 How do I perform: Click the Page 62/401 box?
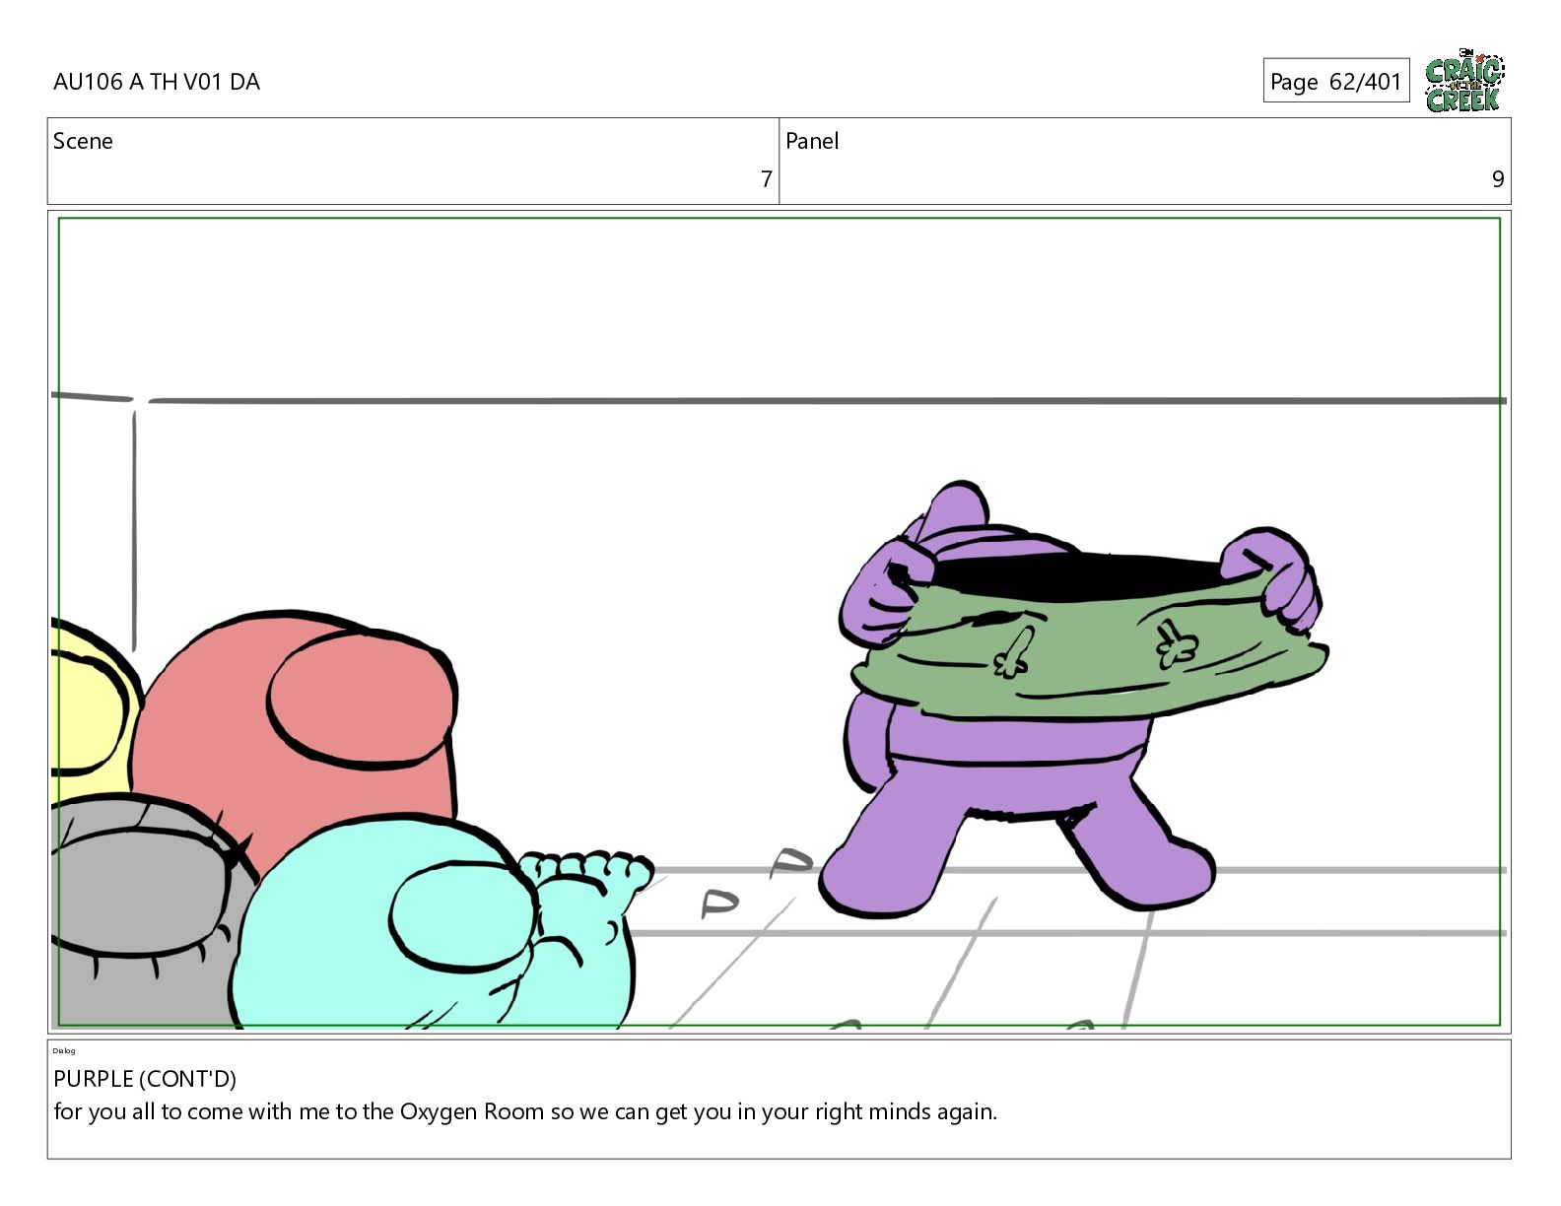point(1335,81)
